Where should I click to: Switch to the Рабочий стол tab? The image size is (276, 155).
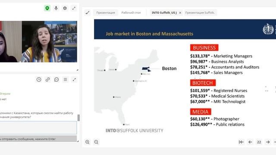coord(131,12)
